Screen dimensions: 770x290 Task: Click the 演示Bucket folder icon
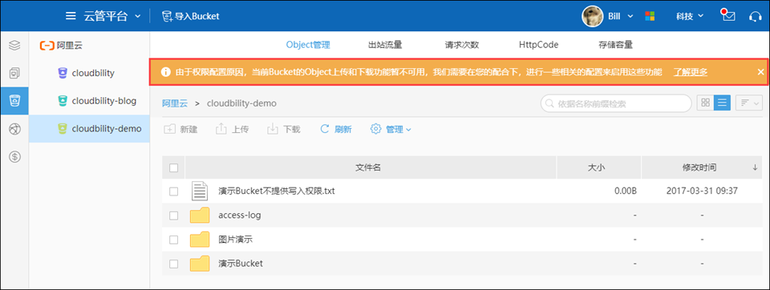point(200,264)
